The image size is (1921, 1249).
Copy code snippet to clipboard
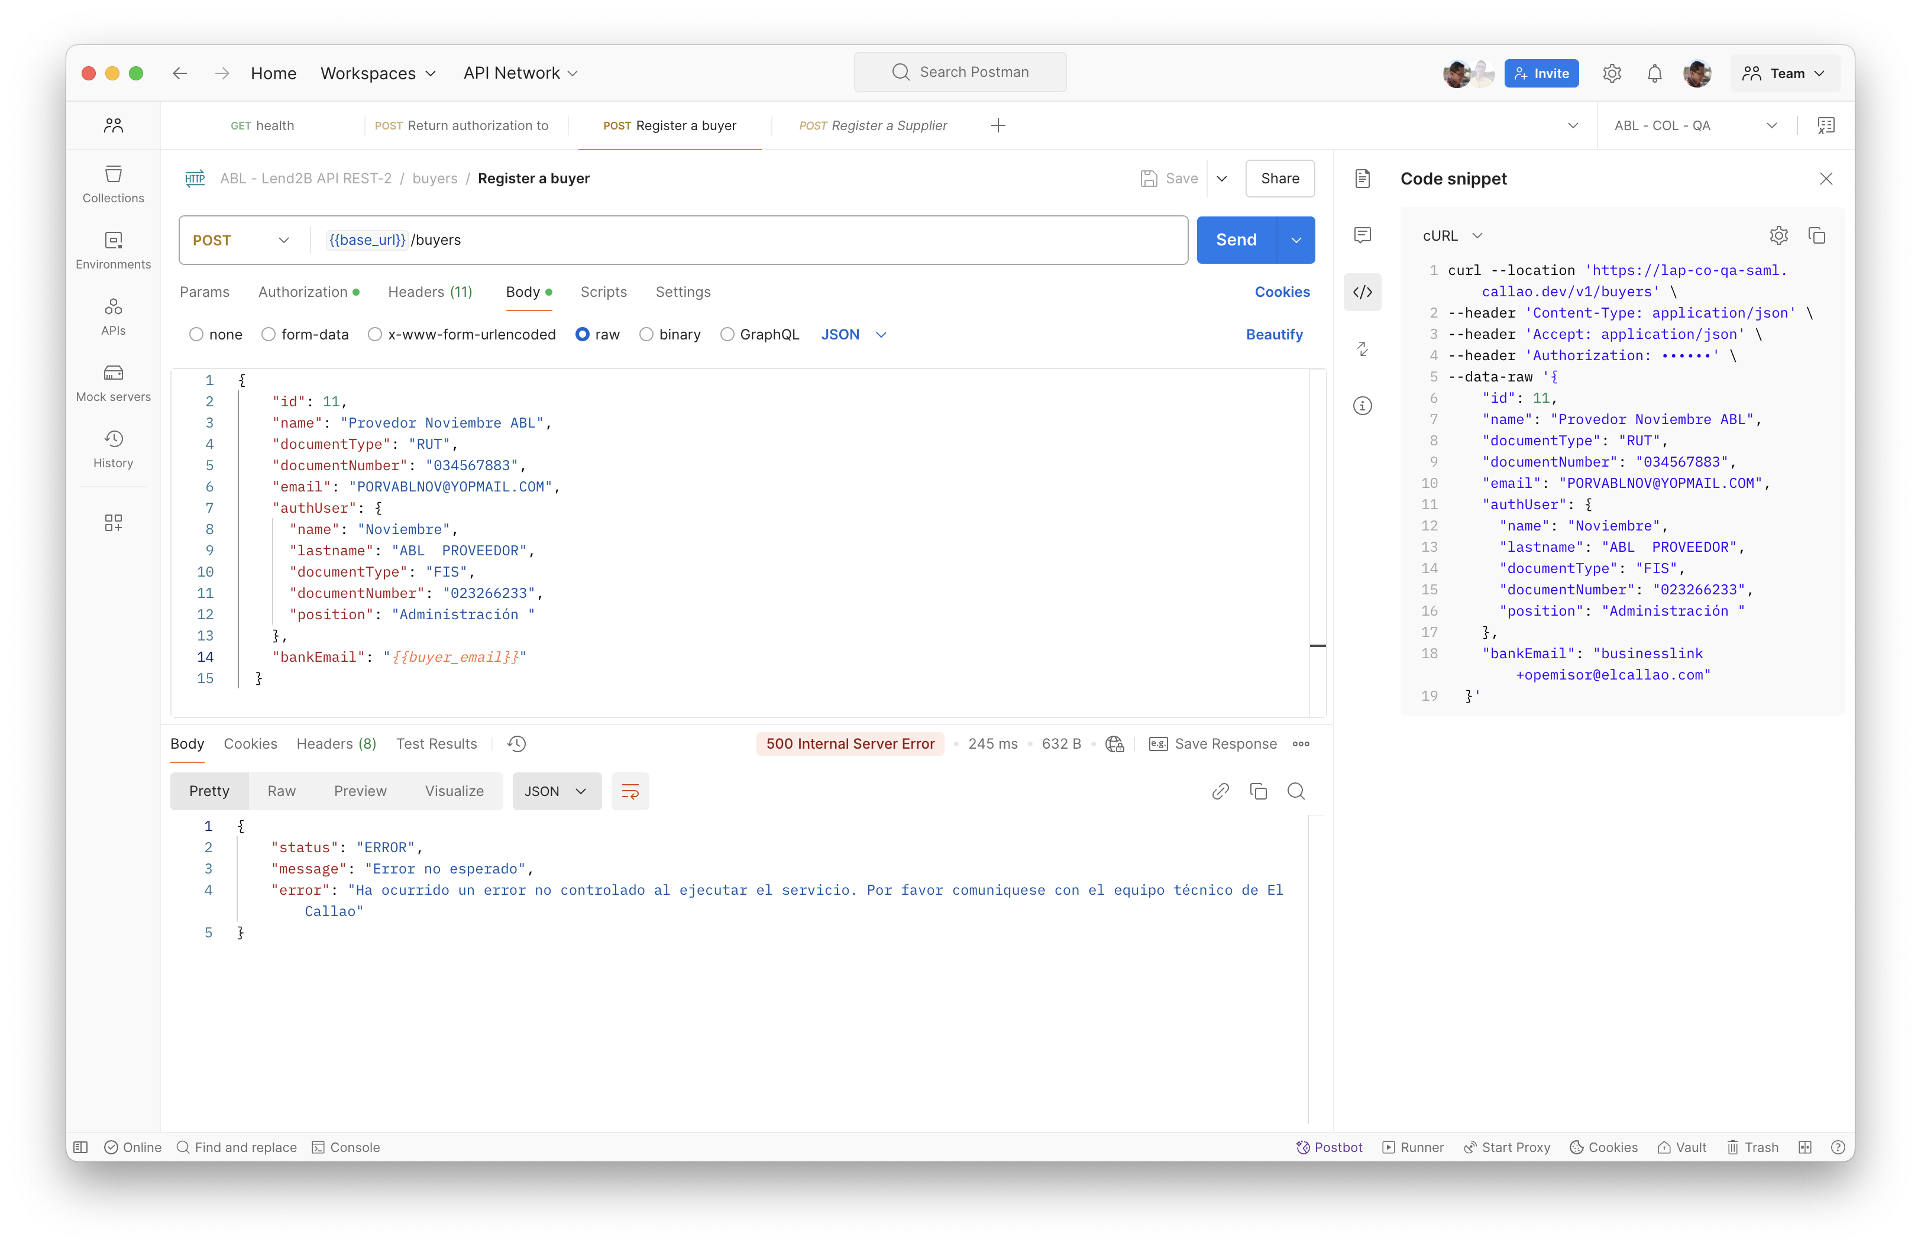1817,235
